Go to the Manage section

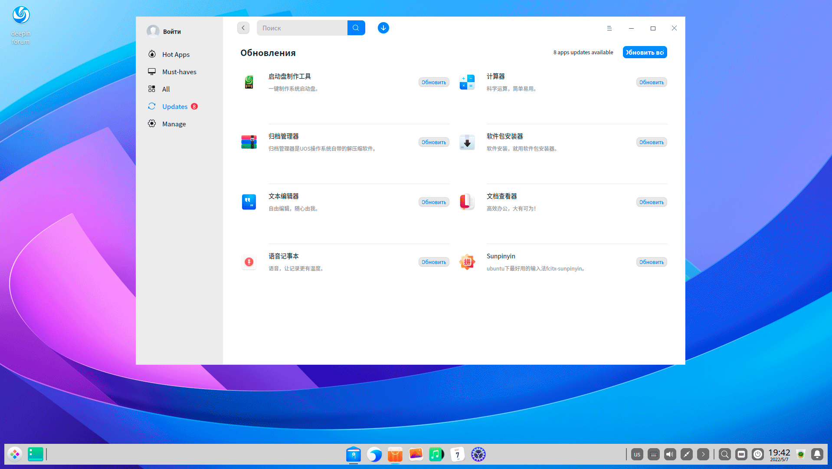tap(174, 124)
